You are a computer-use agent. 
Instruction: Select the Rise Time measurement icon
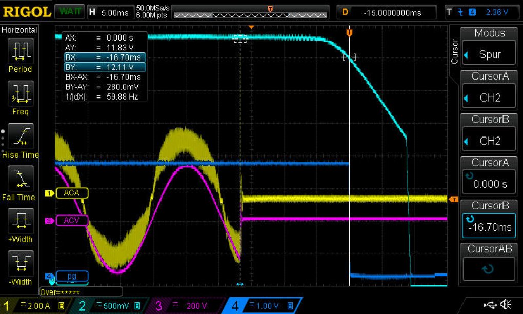(21, 136)
